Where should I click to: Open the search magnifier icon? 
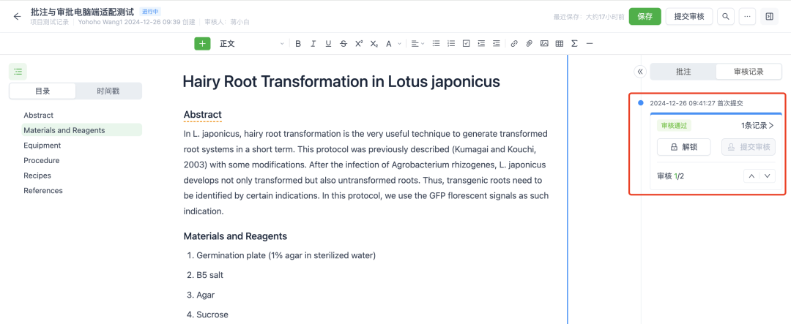tap(726, 16)
